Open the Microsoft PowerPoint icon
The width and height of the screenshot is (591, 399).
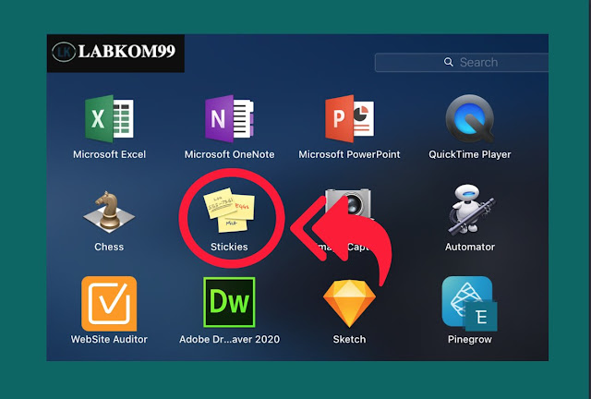tap(349, 119)
